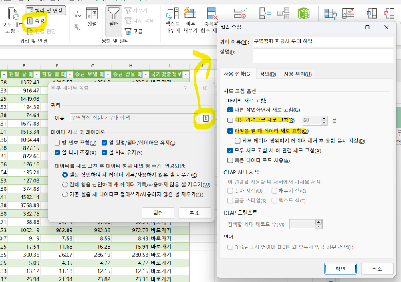Click the 속성 (Properties) ribbon button
This screenshot has height=282, width=401.
click(36, 21)
